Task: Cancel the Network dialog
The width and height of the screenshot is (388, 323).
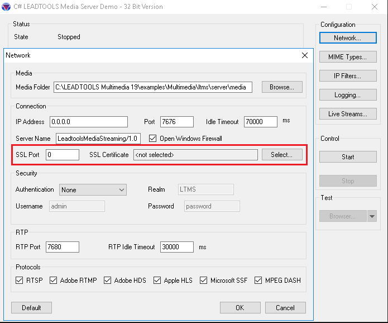Action: (x=285, y=308)
